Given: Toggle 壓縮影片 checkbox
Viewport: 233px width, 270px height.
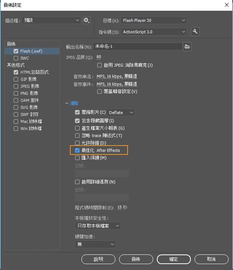Looking at the screenshot, I should coord(77,113).
